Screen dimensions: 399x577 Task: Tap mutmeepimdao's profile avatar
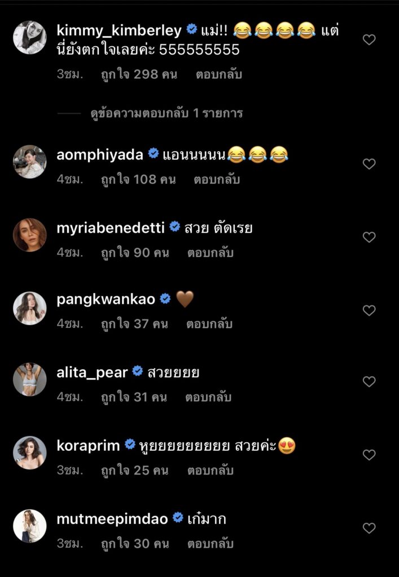point(29,526)
